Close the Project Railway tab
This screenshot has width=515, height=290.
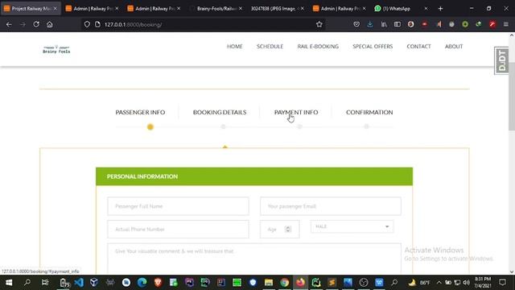click(x=55, y=9)
